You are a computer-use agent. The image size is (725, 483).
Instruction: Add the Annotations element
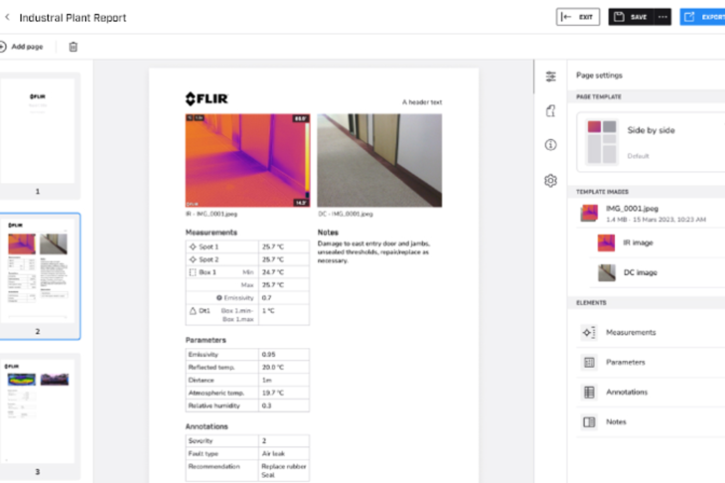point(626,392)
